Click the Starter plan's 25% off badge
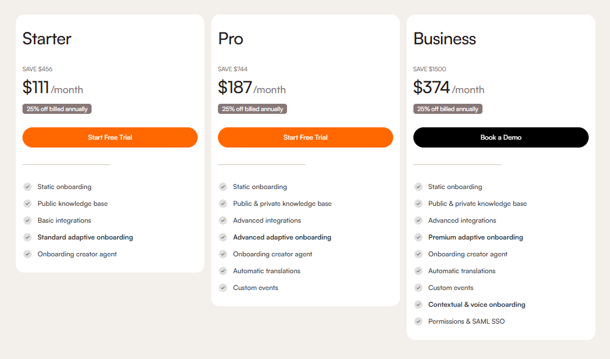 (57, 109)
